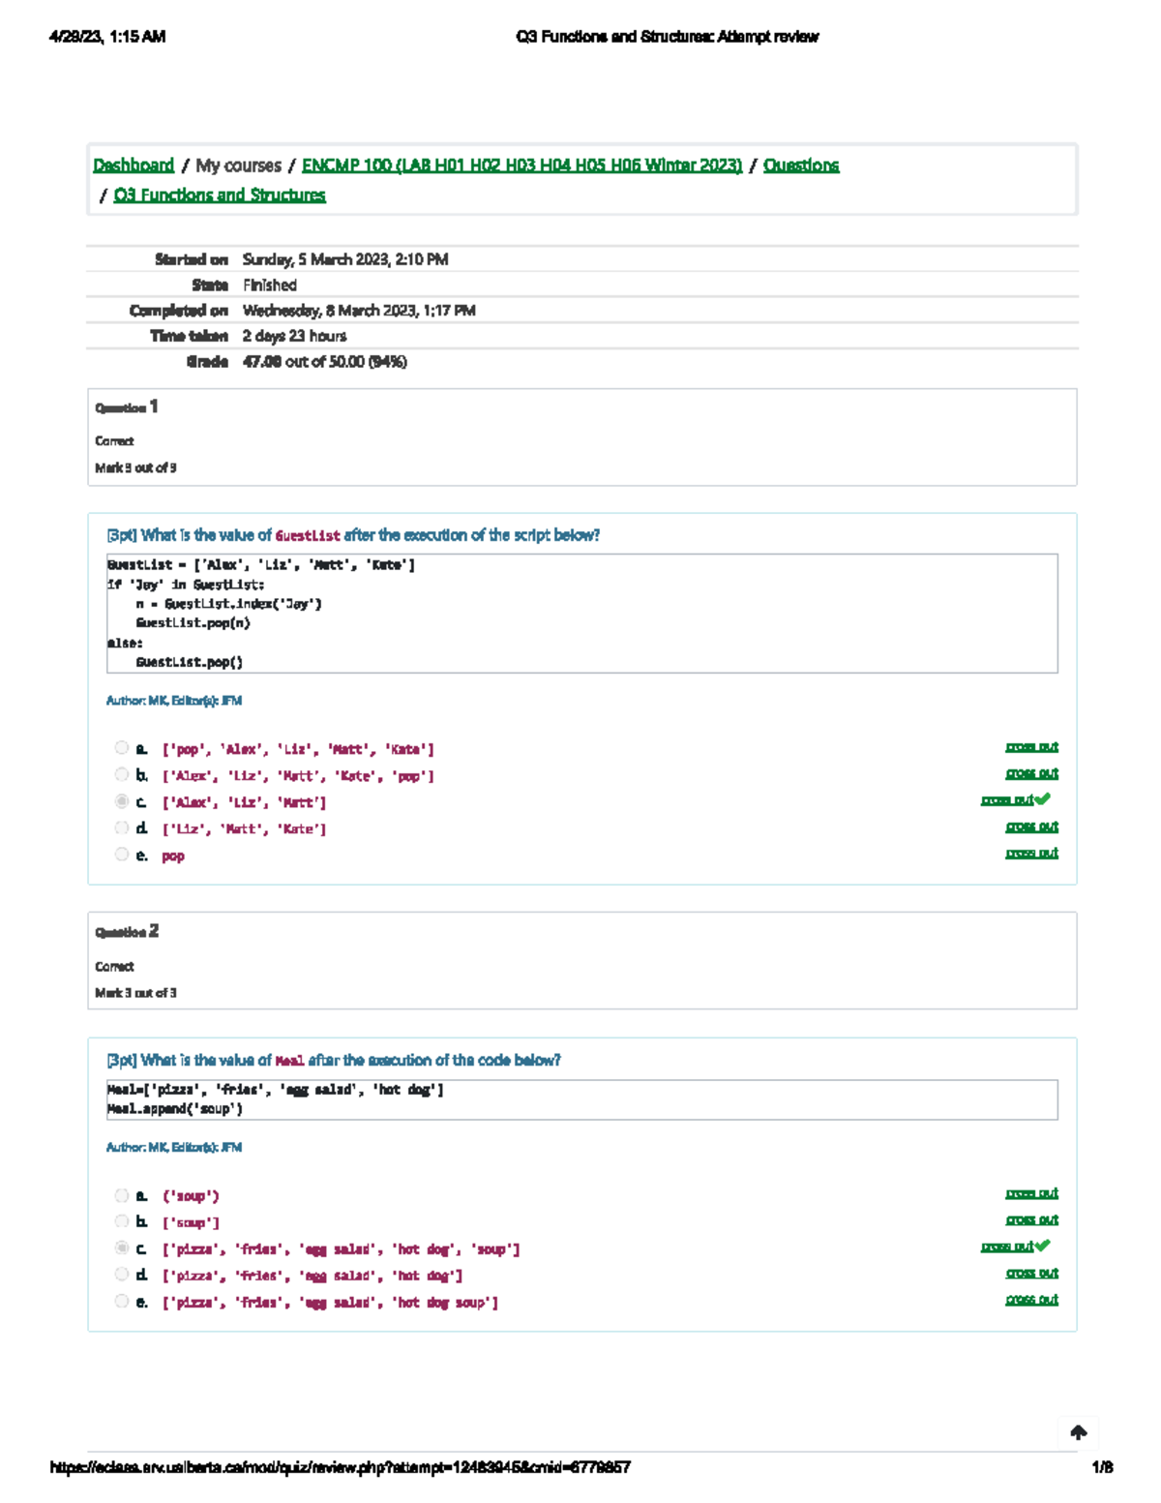The height and width of the screenshot is (1503, 1161).
Task: Go to the Questions breadcrumb link
Action: (801, 165)
